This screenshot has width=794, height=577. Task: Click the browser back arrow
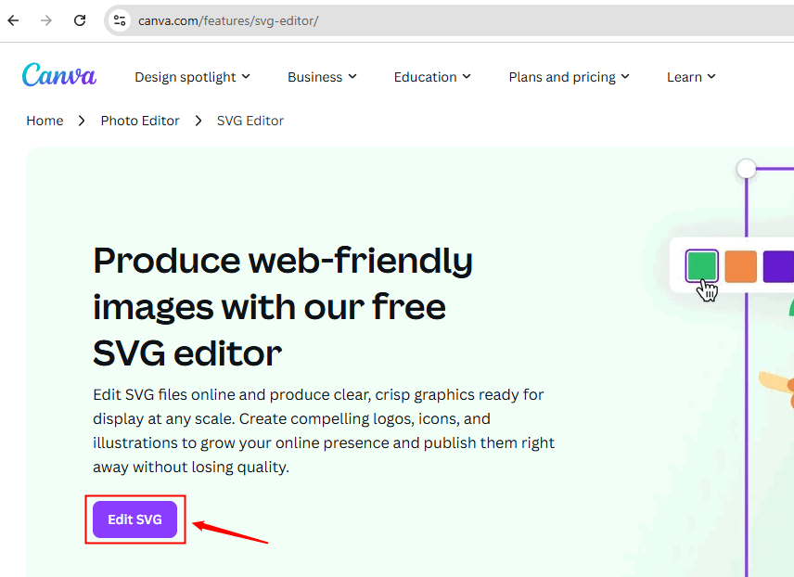(13, 19)
